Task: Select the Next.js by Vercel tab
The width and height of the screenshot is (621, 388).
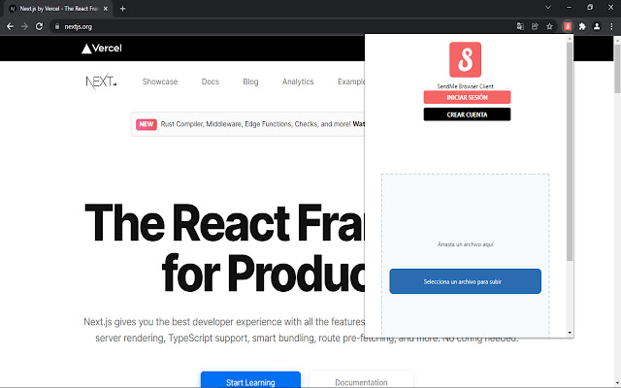Action: [x=58, y=9]
